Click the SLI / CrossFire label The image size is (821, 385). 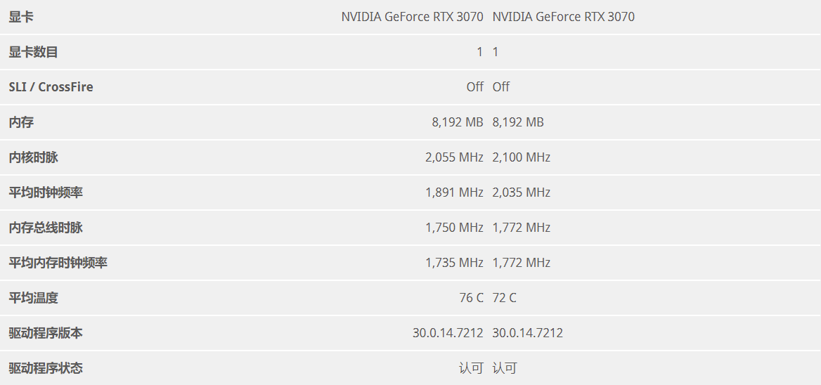[51, 87]
